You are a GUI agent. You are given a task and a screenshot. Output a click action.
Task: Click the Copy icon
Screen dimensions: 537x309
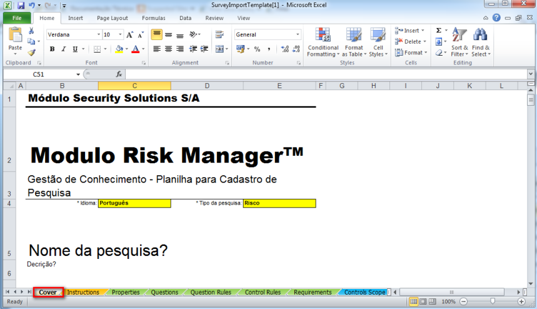coord(31,41)
